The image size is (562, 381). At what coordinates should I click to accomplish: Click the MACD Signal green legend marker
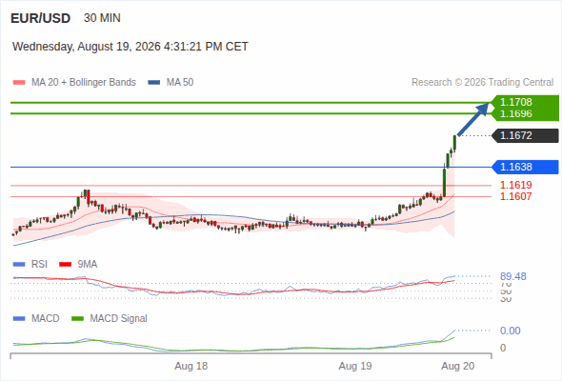click(x=77, y=319)
